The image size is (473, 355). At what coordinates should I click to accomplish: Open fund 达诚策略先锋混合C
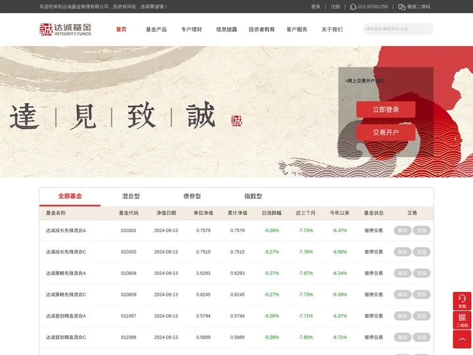(66, 295)
